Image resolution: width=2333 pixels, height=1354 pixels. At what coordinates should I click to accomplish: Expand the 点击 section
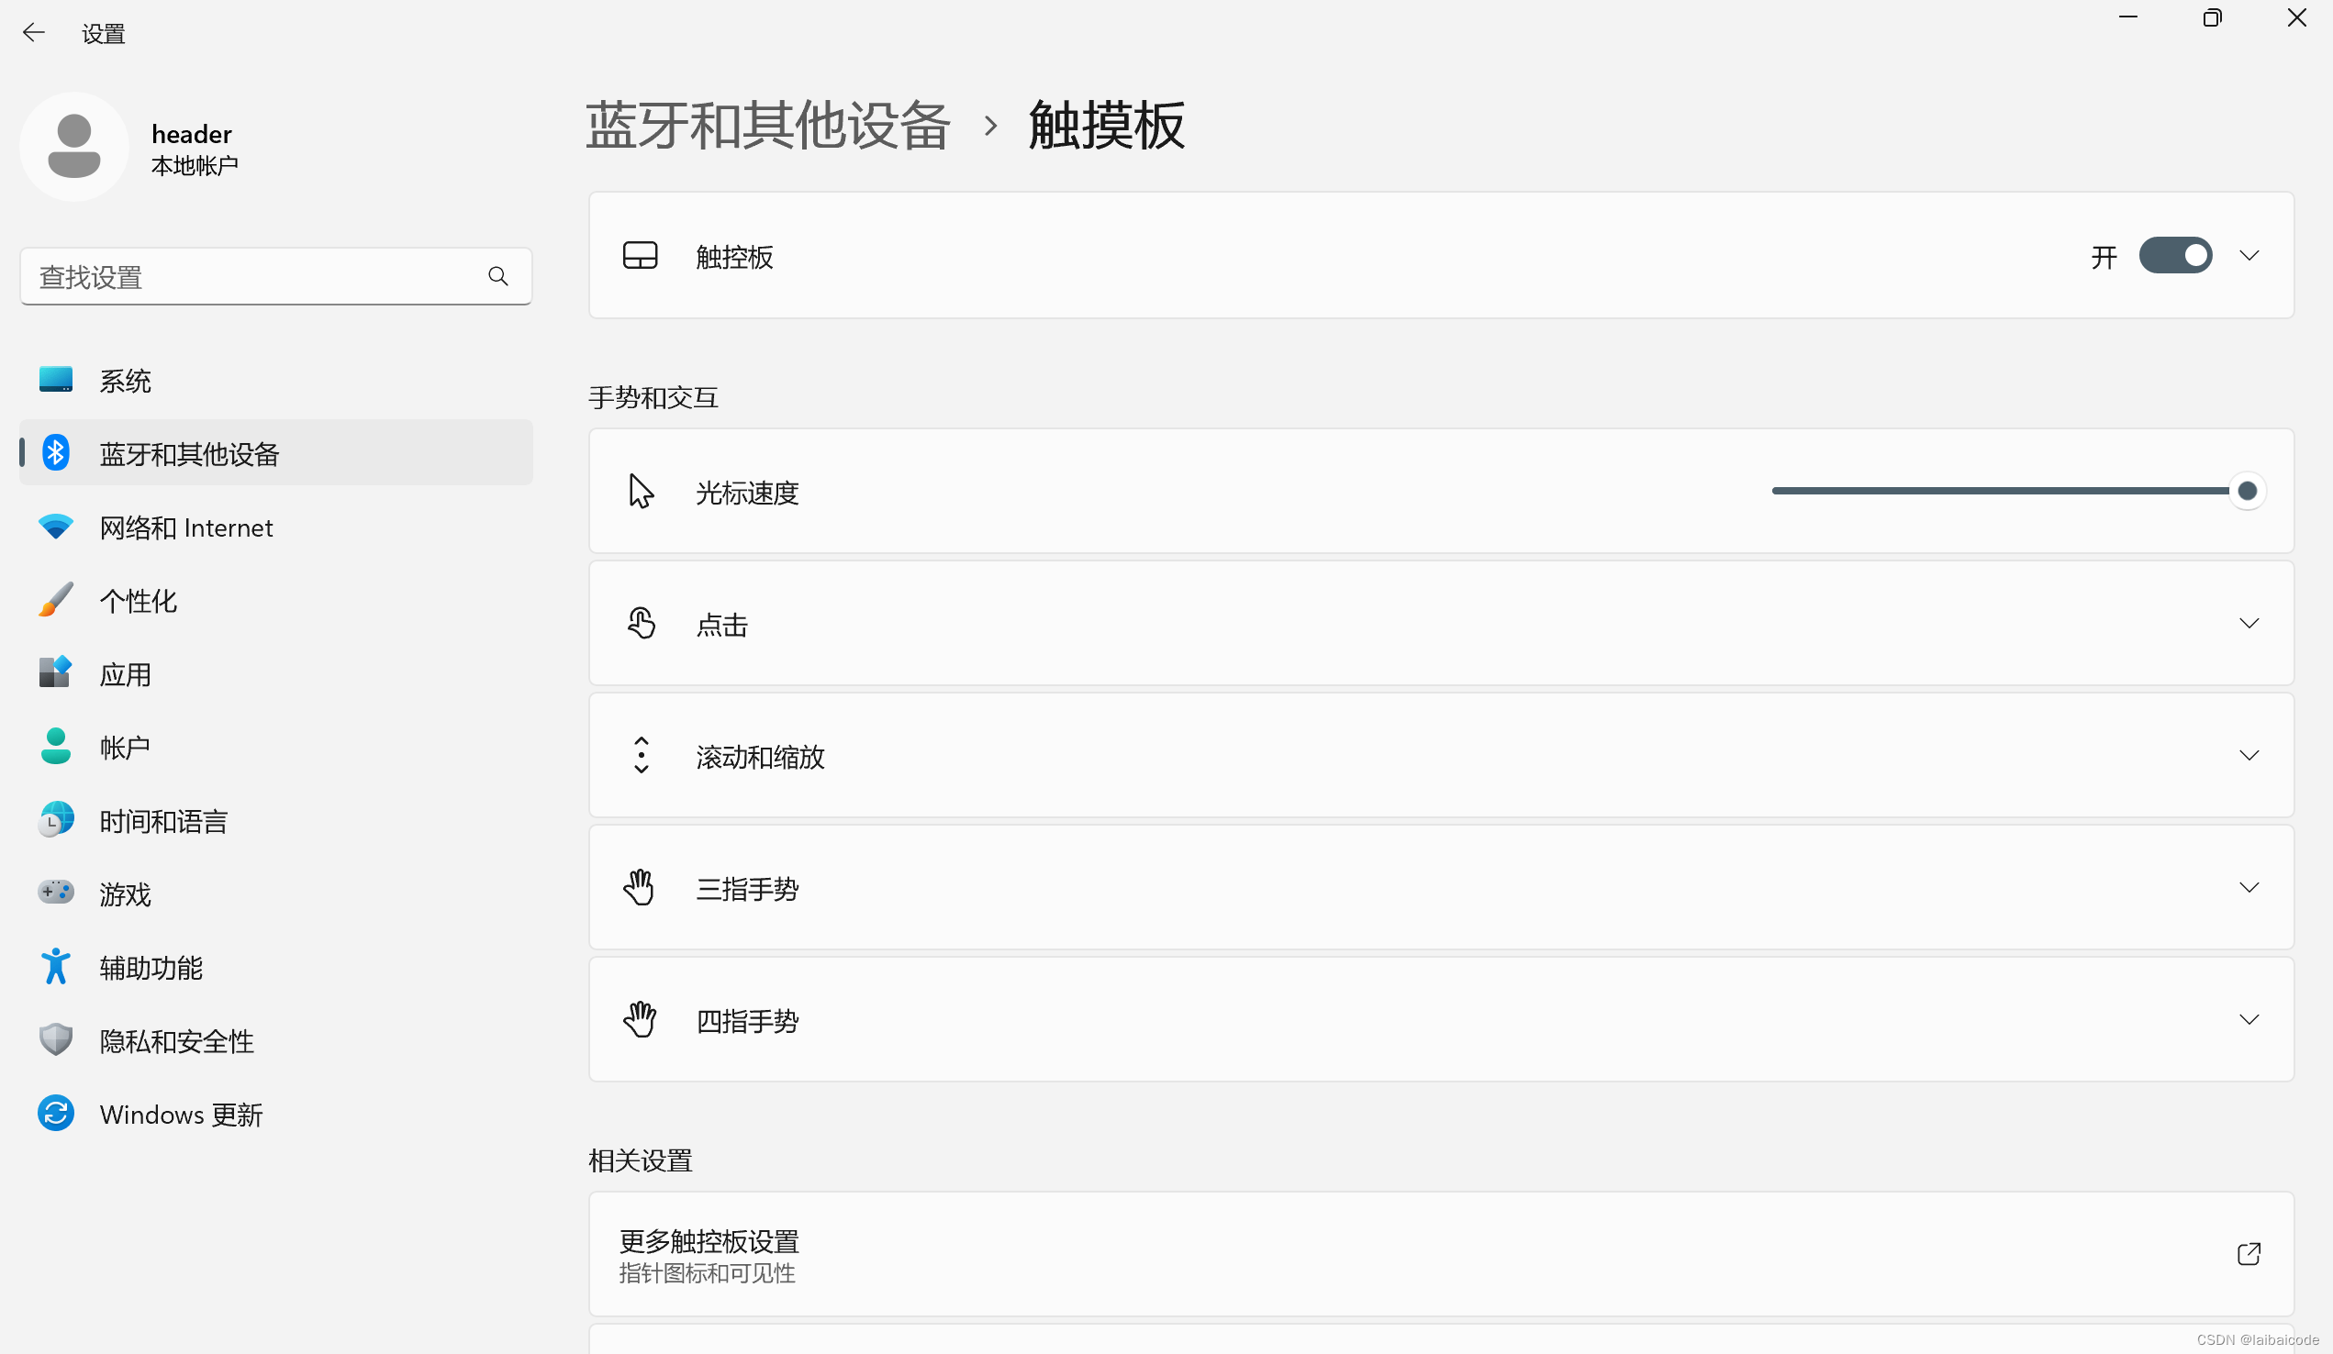point(2249,624)
